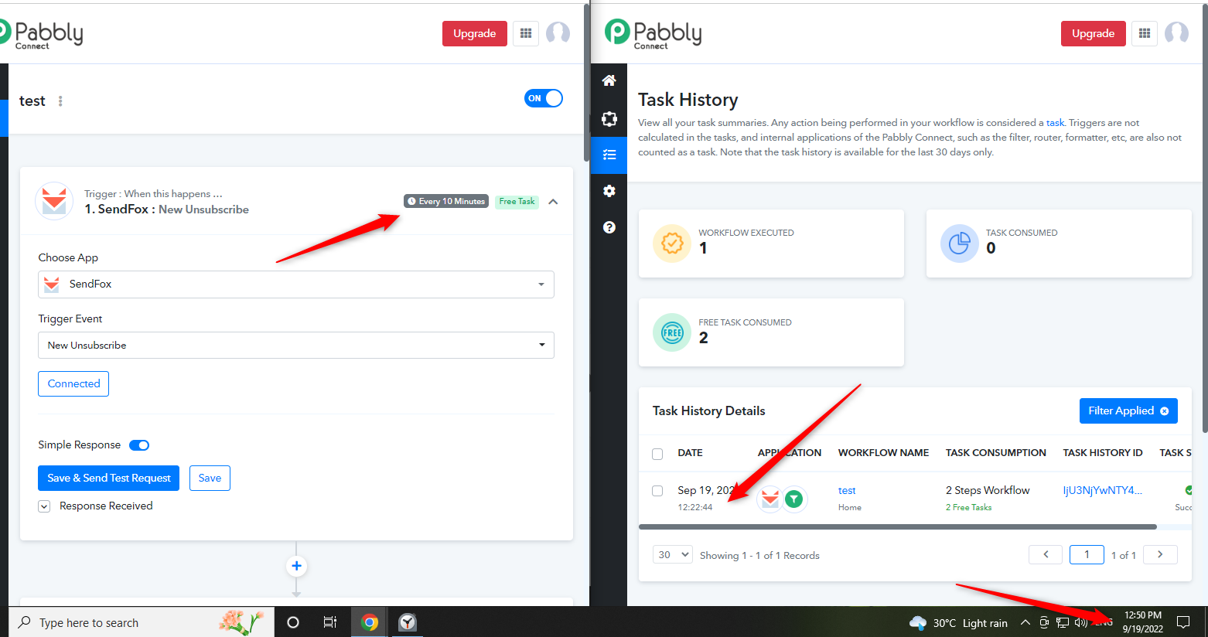Open Google Chrome from the taskbar
This screenshot has height=637, width=1208.
click(x=370, y=622)
